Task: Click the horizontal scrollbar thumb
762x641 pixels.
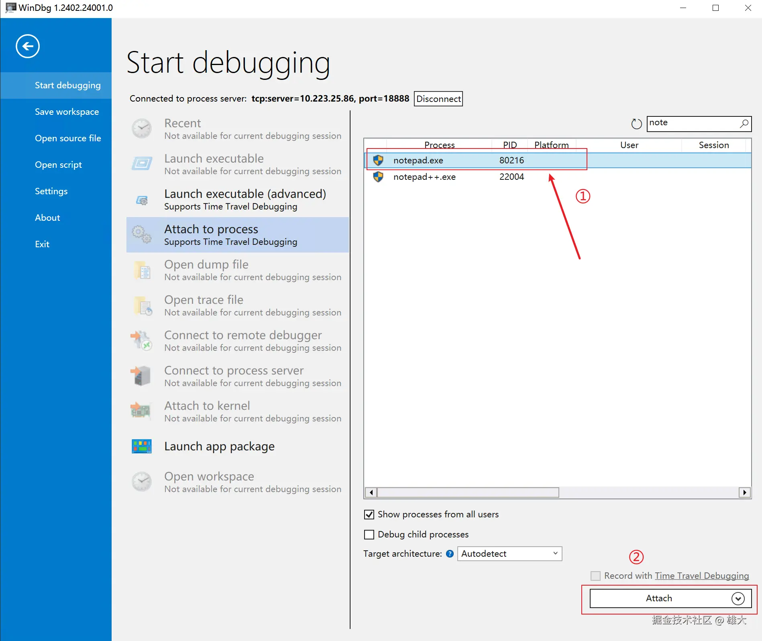Action: pos(468,492)
